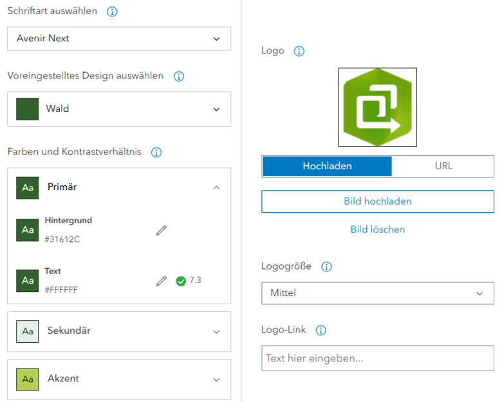
Task: Collapse the Primär color section
Action: click(x=119, y=188)
